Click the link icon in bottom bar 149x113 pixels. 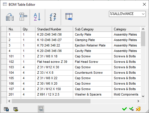(41, 109)
